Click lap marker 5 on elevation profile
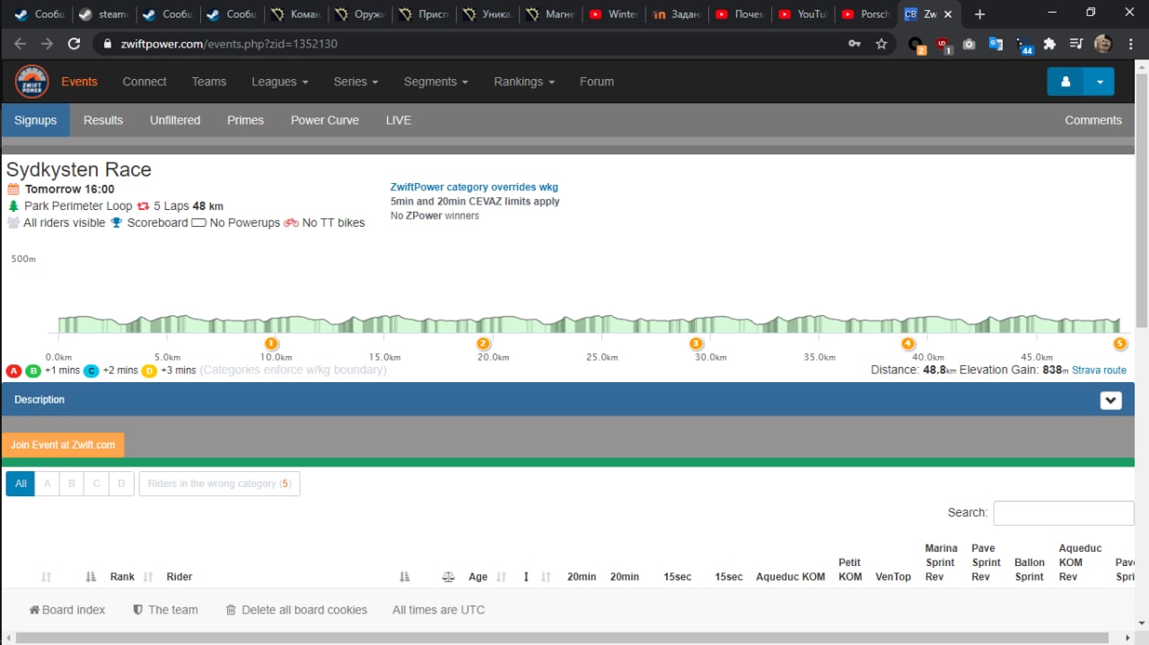The height and width of the screenshot is (645, 1149). (1119, 344)
